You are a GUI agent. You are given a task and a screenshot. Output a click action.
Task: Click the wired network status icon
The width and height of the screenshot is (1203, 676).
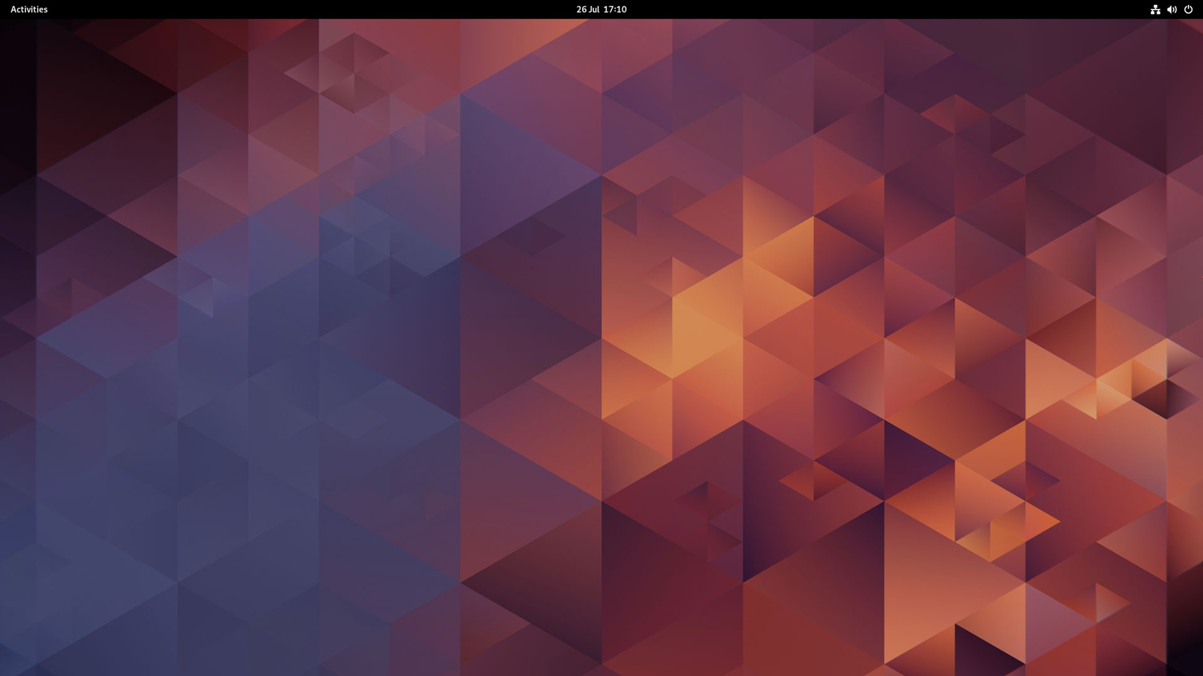click(1155, 9)
